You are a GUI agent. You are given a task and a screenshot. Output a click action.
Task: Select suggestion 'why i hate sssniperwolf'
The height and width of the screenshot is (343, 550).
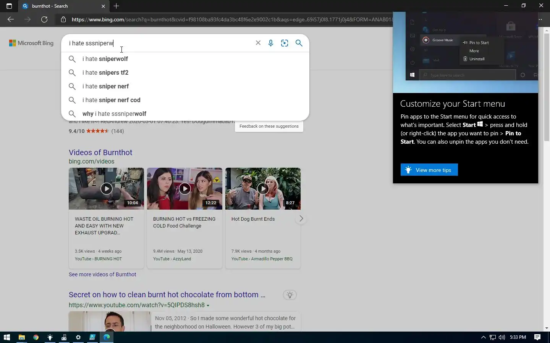coord(185,114)
